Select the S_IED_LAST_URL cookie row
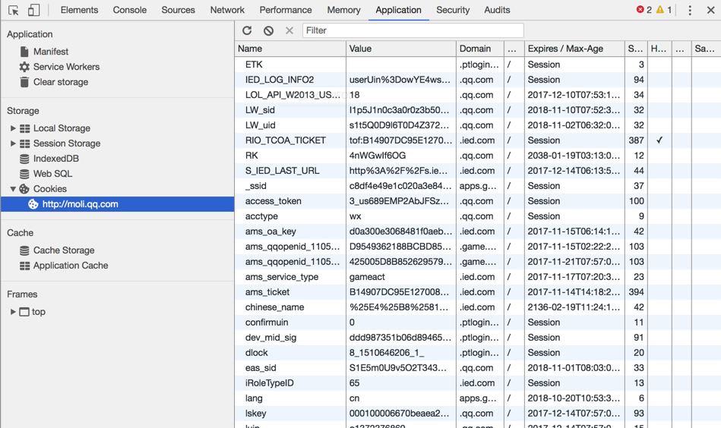Screen dimensions: 721x428 click(478, 171)
